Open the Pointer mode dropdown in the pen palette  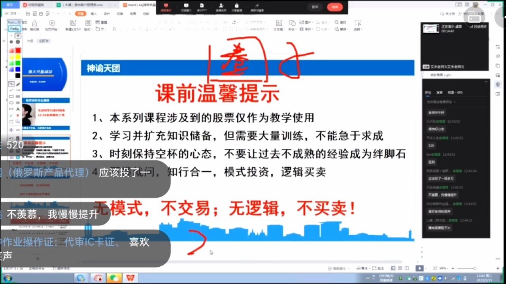point(14,22)
